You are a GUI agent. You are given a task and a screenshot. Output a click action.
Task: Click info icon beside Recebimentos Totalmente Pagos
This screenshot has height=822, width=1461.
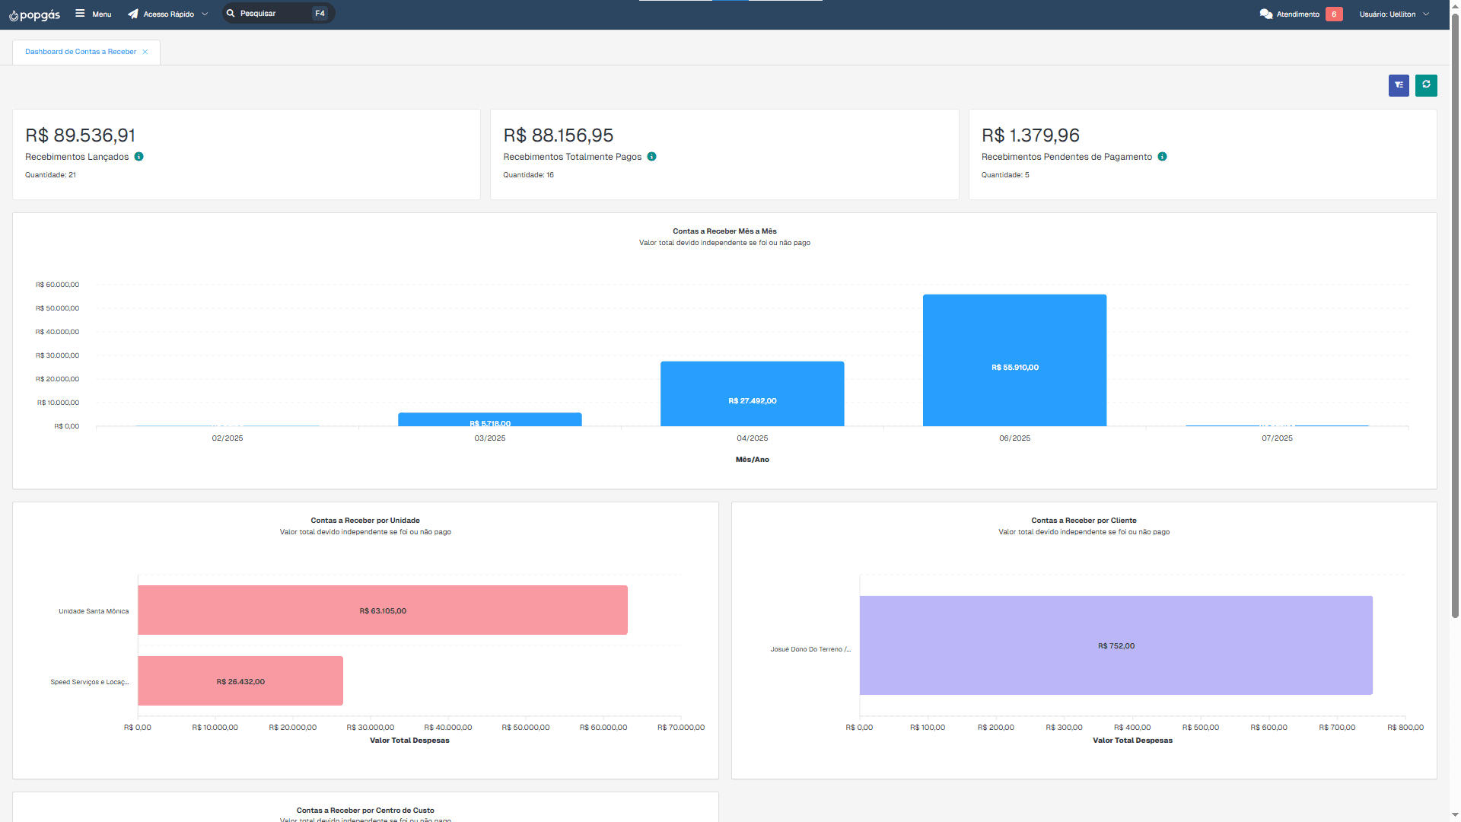(x=651, y=157)
